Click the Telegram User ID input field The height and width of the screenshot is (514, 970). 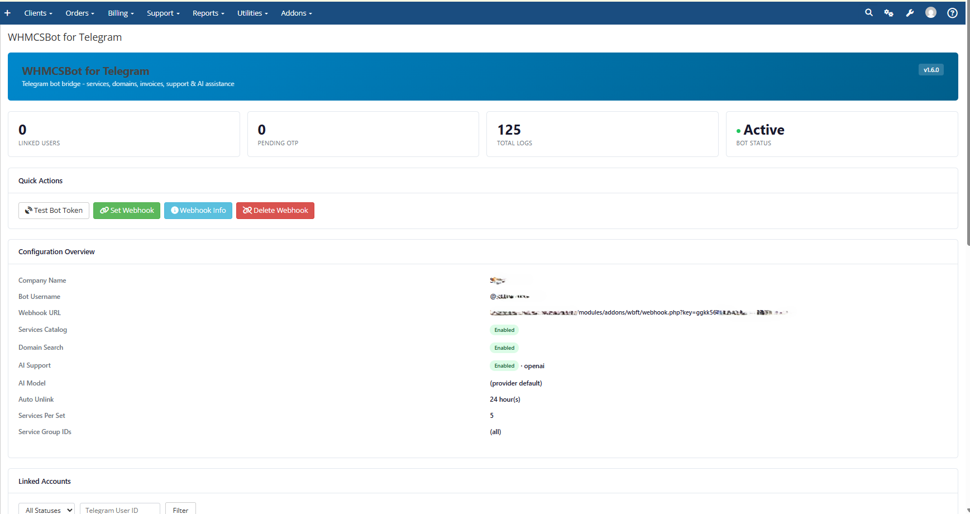click(120, 510)
